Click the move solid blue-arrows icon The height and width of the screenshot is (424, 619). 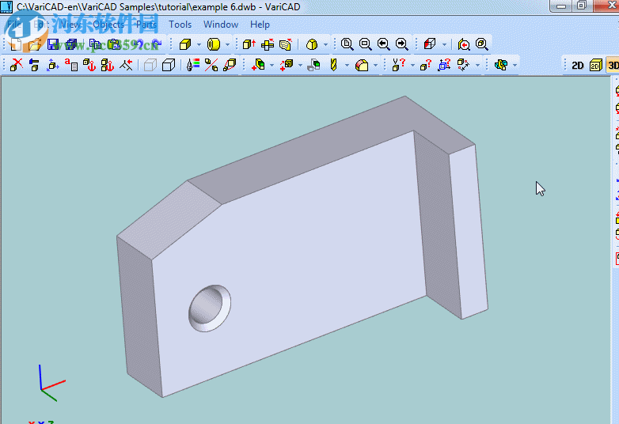pos(52,65)
